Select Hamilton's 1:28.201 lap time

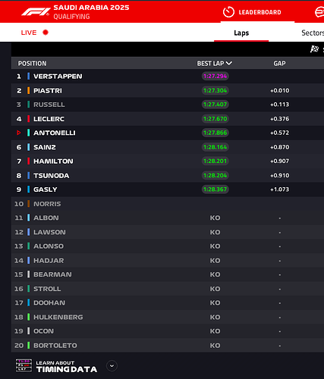click(x=215, y=161)
